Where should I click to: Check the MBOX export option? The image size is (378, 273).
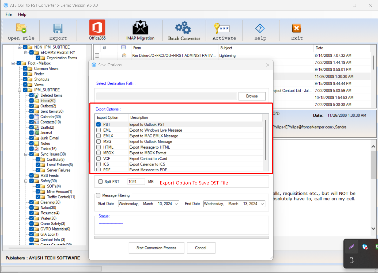(99, 153)
